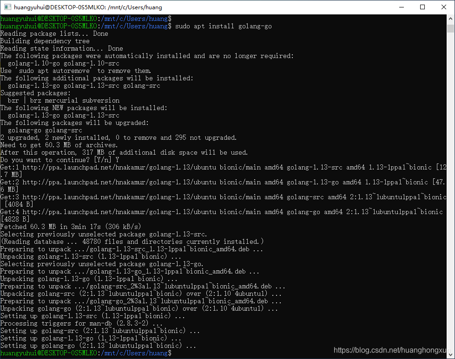Image resolution: width=455 pixels, height=359 pixels.
Task: Maximize the terminal window
Action: pos(422,7)
